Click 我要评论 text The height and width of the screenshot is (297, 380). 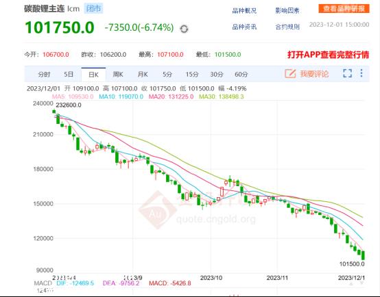point(314,74)
